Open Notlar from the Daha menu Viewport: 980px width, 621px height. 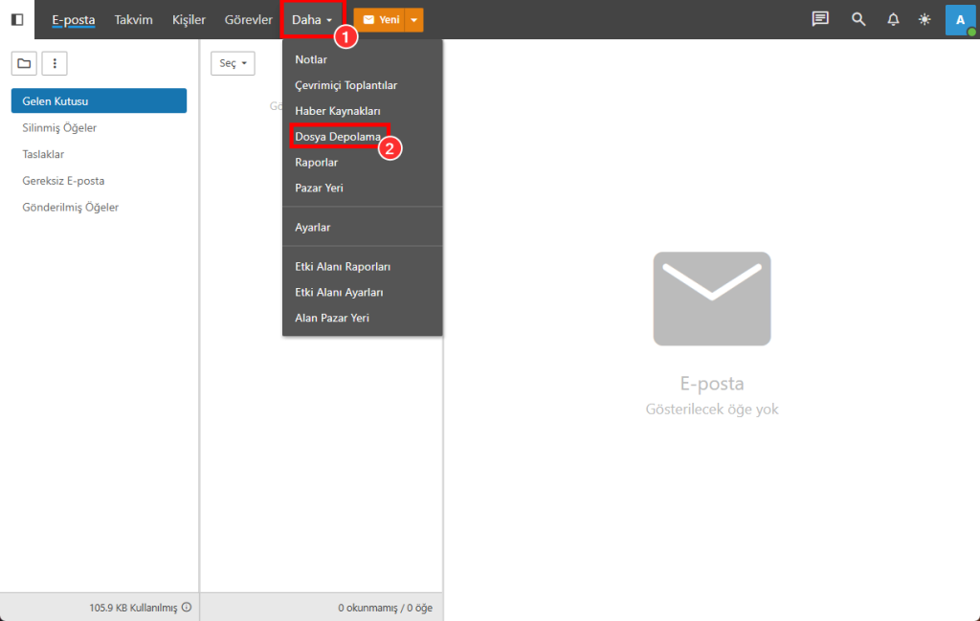point(311,59)
